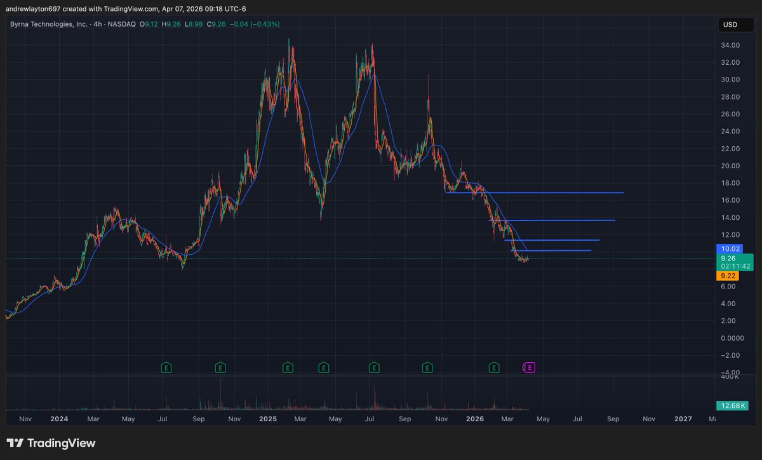
Task: Select the Byrna Technologies, Inc. symbol title
Action: pyautogui.click(x=48, y=24)
